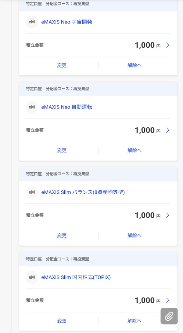Open eMAXIS Slim 国内株式(TOPIX) fund page
183x333 pixels.
click(x=76, y=277)
